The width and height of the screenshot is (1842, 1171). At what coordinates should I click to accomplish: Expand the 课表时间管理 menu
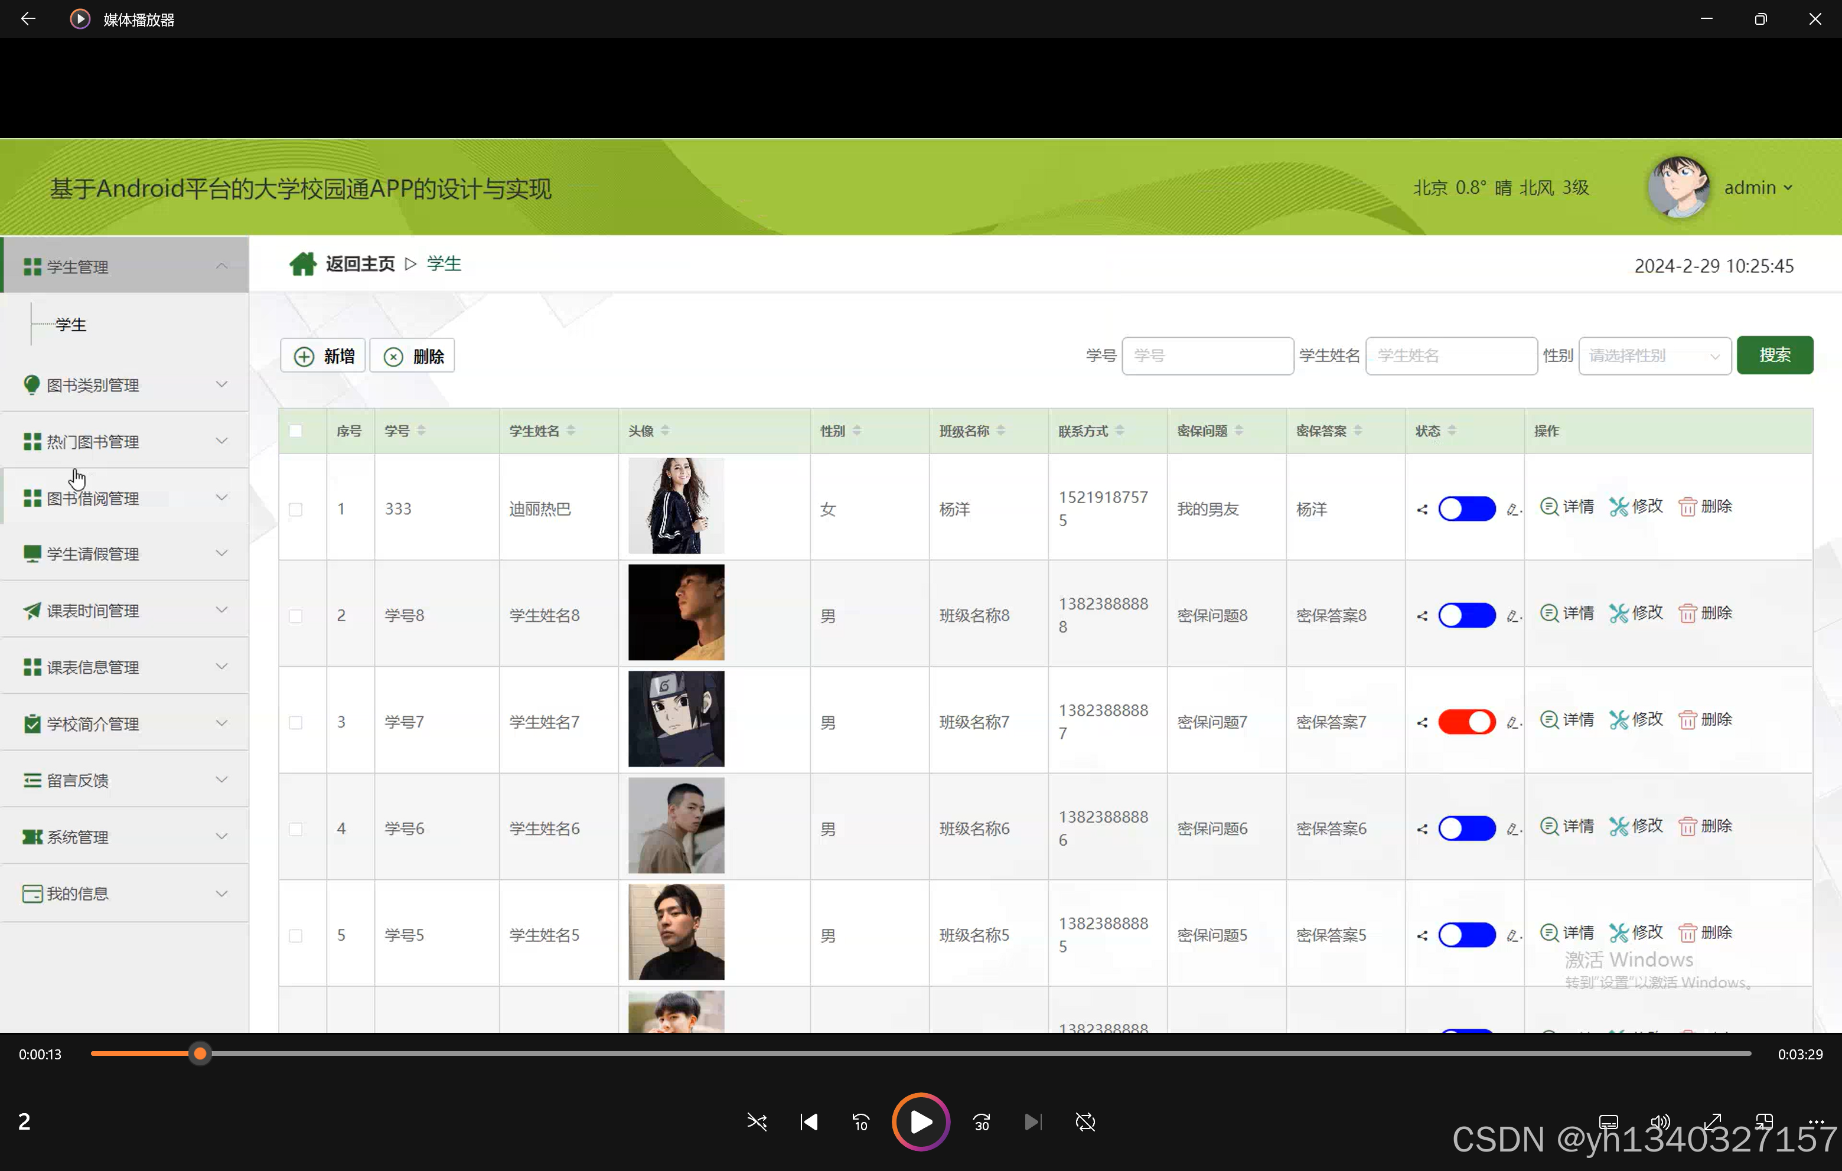tap(125, 609)
